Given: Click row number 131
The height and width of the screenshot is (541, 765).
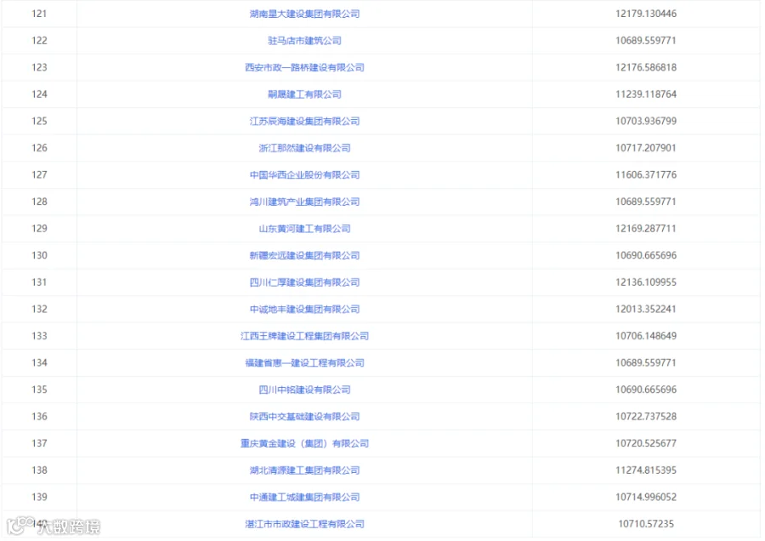Looking at the screenshot, I should [39, 282].
